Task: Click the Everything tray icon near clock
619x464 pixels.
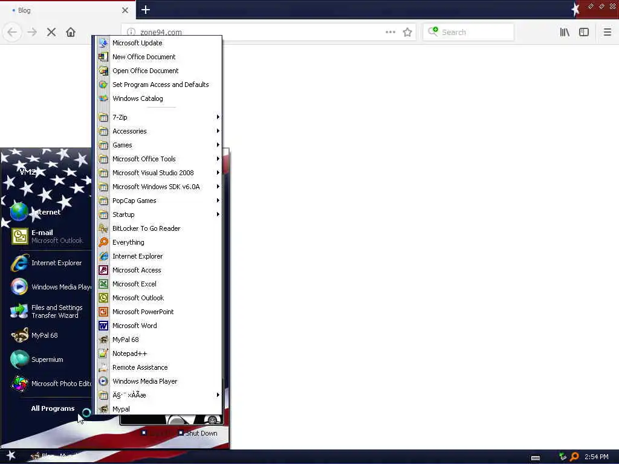Action: pyautogui.click(x=574, y=457)
